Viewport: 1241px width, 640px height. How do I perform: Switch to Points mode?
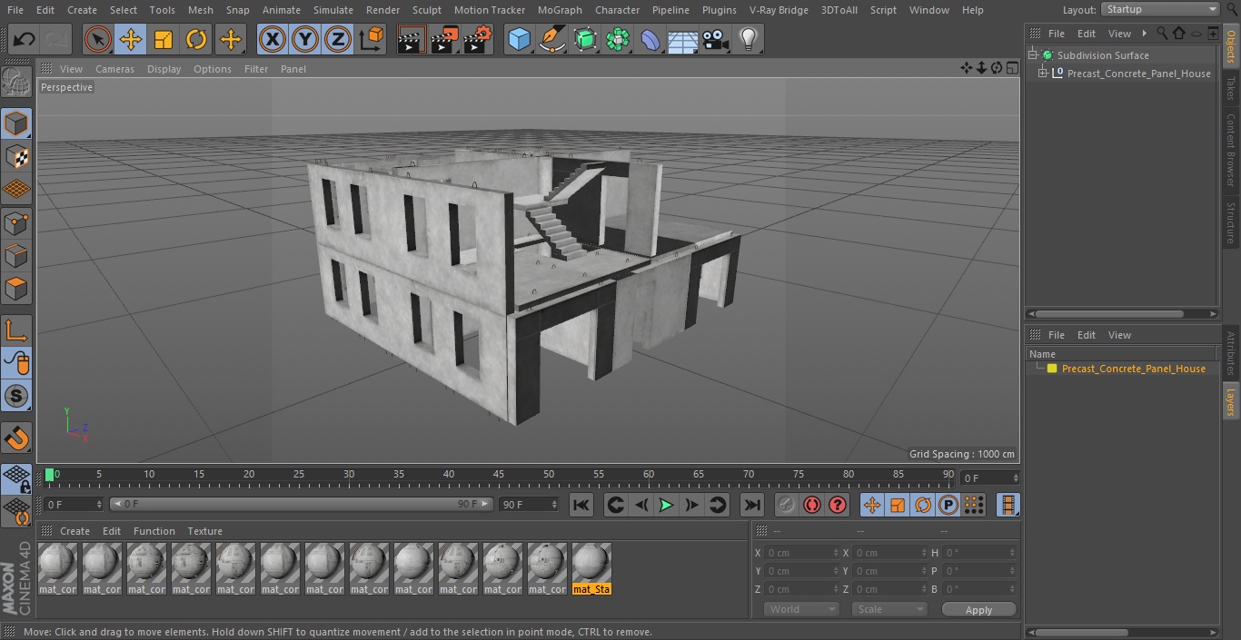16,222
